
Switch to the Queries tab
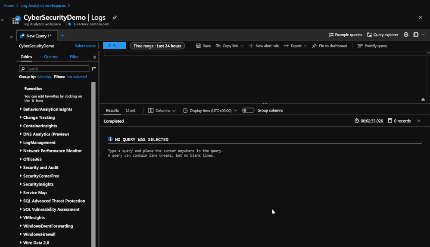point(51,57)
